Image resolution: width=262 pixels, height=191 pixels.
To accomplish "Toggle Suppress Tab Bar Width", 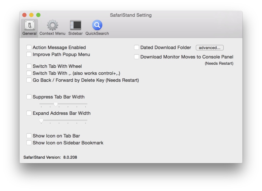I will coord(29,97).
